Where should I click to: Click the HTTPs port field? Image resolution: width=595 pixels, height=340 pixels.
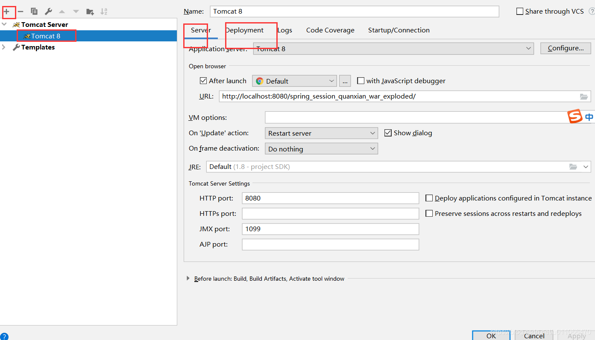(331, 213)
